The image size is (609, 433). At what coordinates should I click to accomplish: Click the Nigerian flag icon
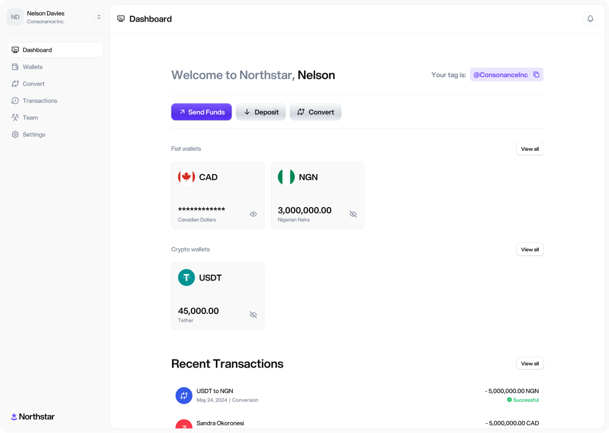point(286,177)
